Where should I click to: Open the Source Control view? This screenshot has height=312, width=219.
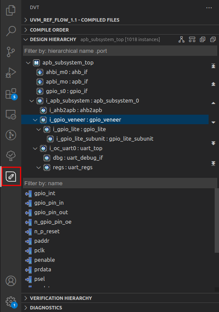coord(10,52)
